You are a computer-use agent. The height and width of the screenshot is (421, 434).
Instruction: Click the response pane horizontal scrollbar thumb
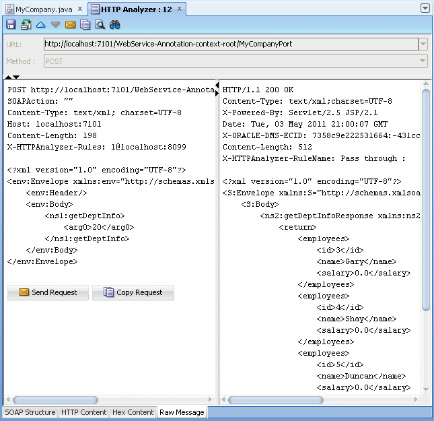[276, 400]
